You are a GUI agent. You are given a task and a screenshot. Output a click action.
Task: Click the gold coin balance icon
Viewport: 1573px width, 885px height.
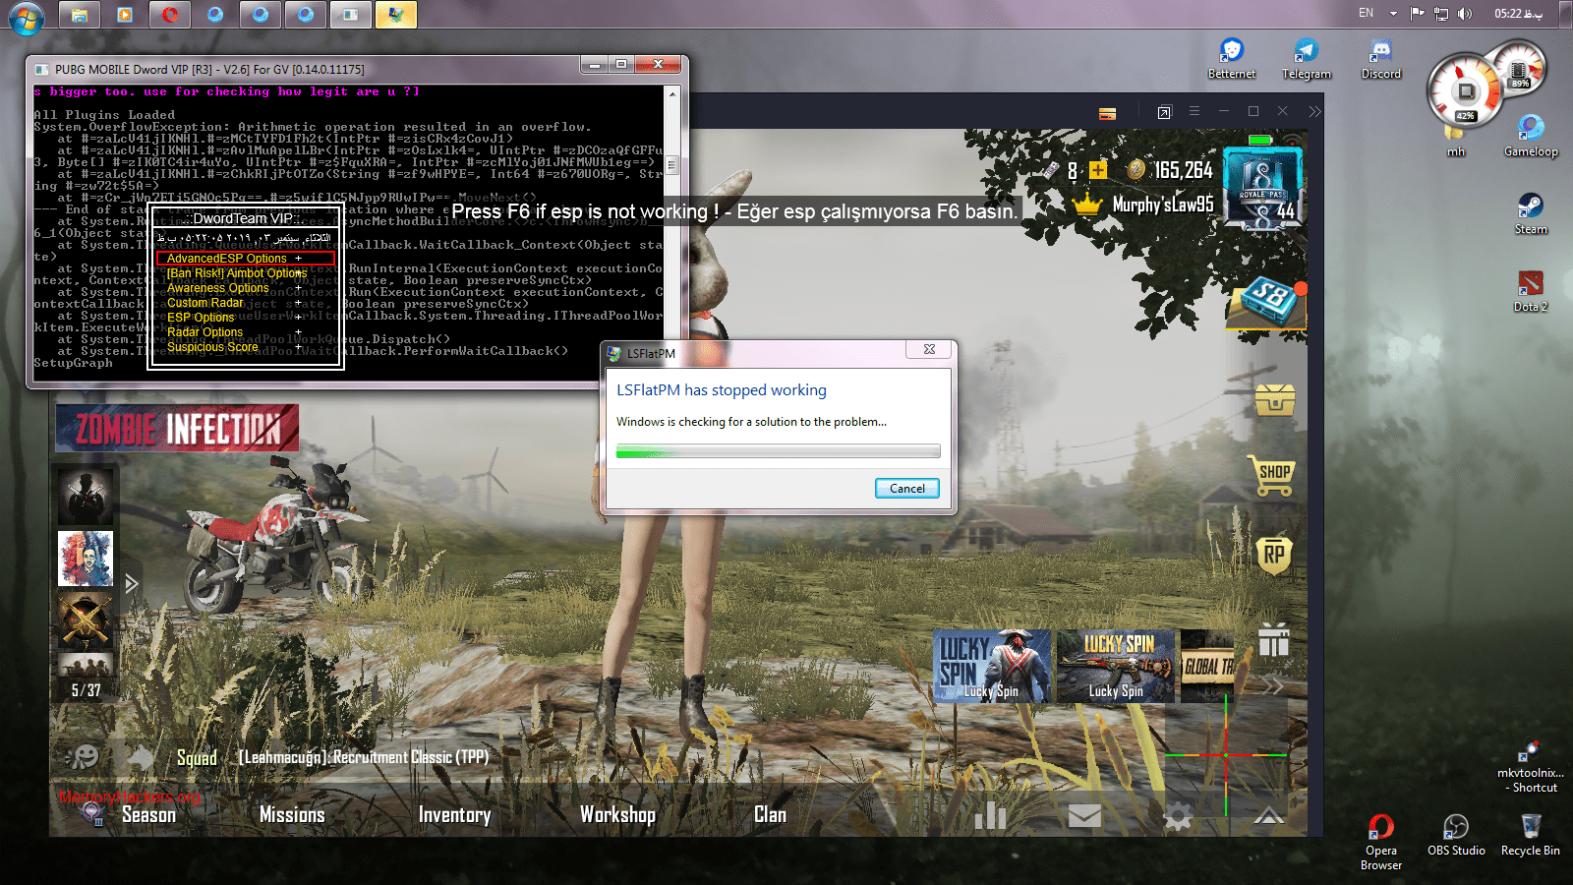click(1136, 170)
